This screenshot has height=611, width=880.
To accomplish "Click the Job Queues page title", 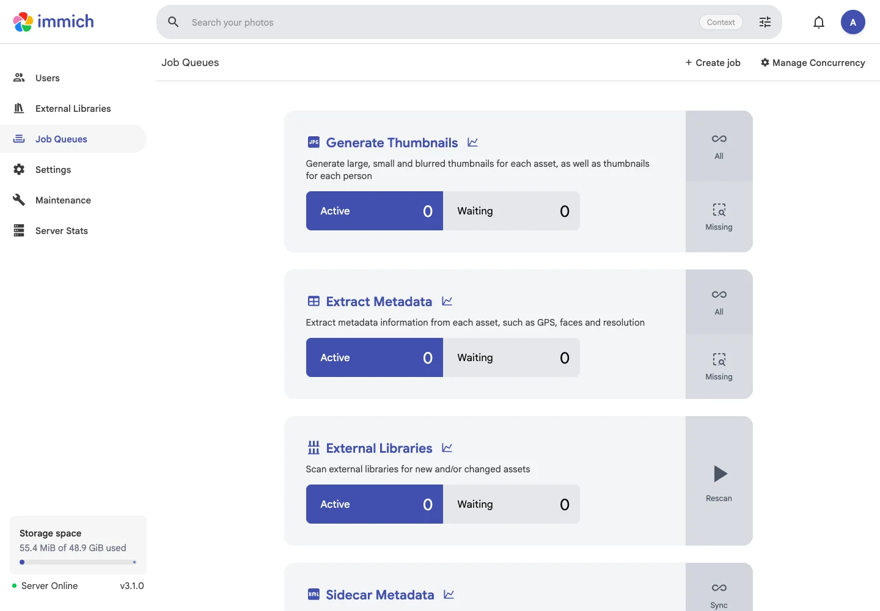I will (x=190, y=62).
